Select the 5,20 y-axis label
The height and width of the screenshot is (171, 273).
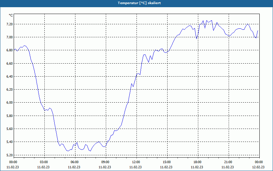point(10,155)
